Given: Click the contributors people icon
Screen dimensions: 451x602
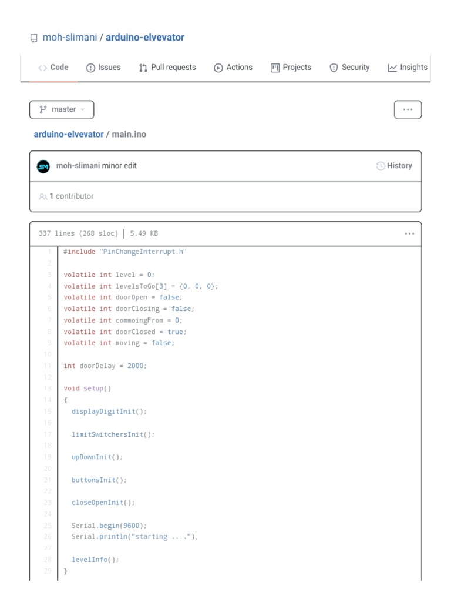Looking at the screenshot, I should [x=43, y=196].
